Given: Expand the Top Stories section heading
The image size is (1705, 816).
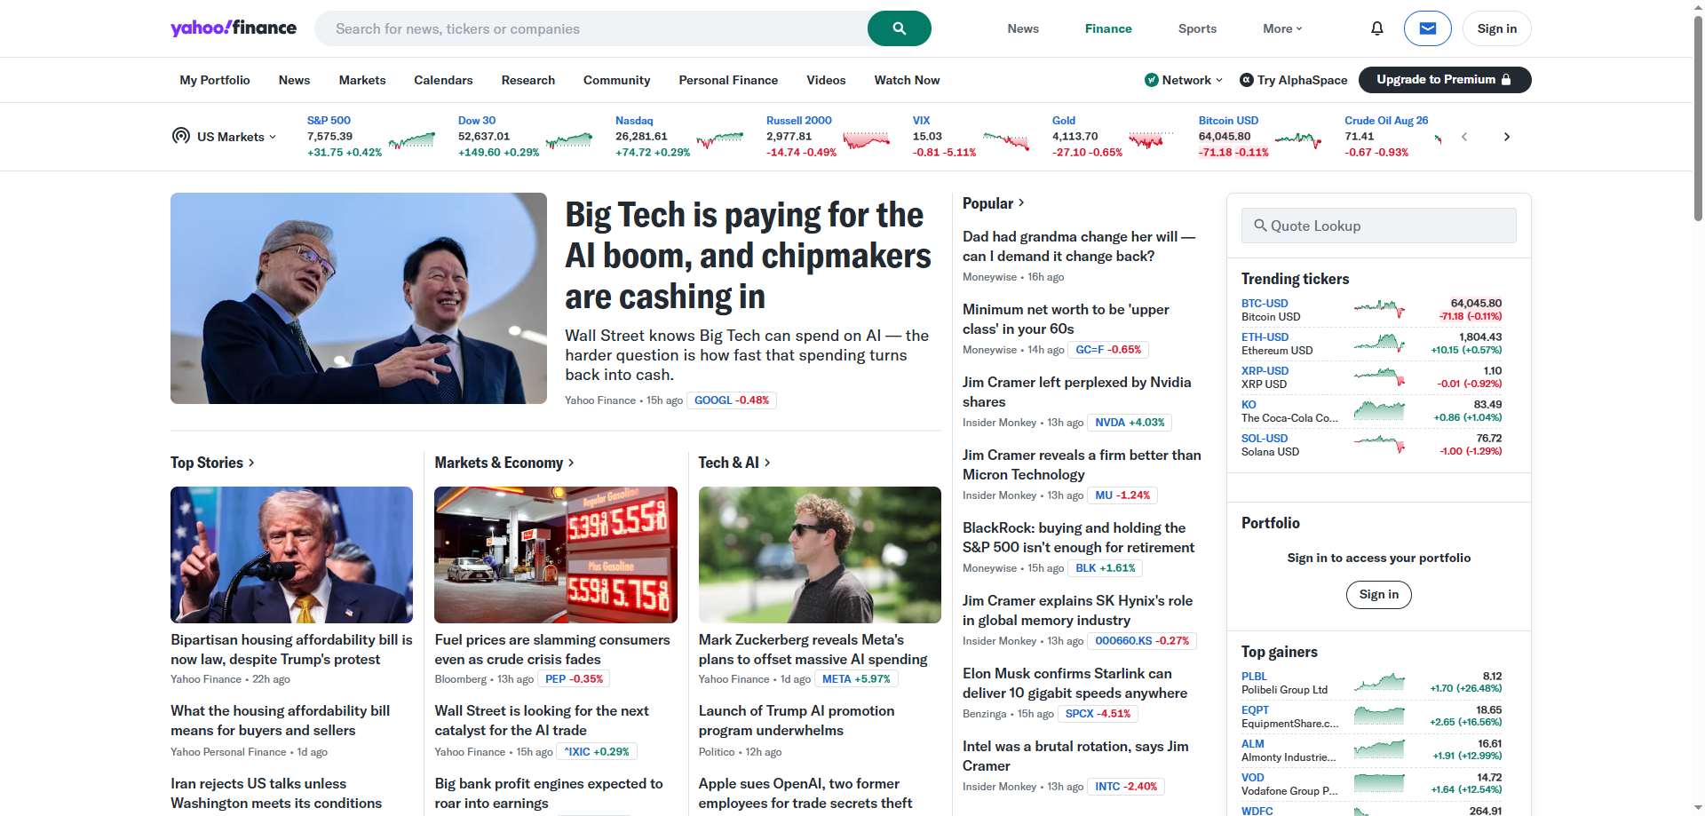Looking at the screenshot, I should coord(212,463).
